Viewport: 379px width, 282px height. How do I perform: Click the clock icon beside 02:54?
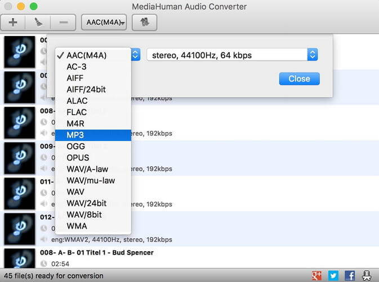44,263
